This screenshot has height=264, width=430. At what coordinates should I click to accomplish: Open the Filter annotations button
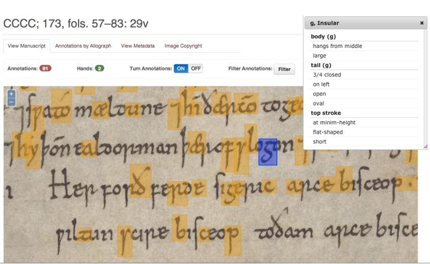[284, 69]
